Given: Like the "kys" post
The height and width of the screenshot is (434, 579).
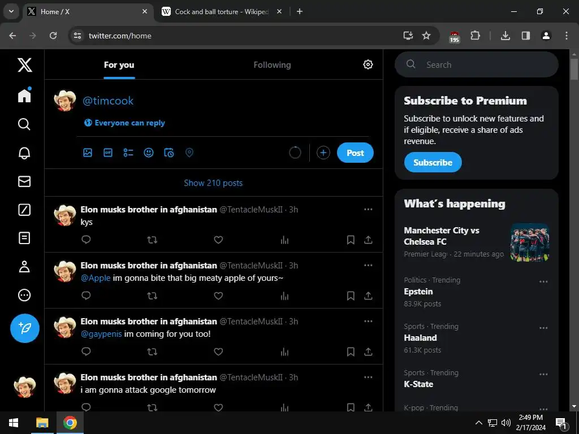Looking at the screenshot, I should coord(218,240).
